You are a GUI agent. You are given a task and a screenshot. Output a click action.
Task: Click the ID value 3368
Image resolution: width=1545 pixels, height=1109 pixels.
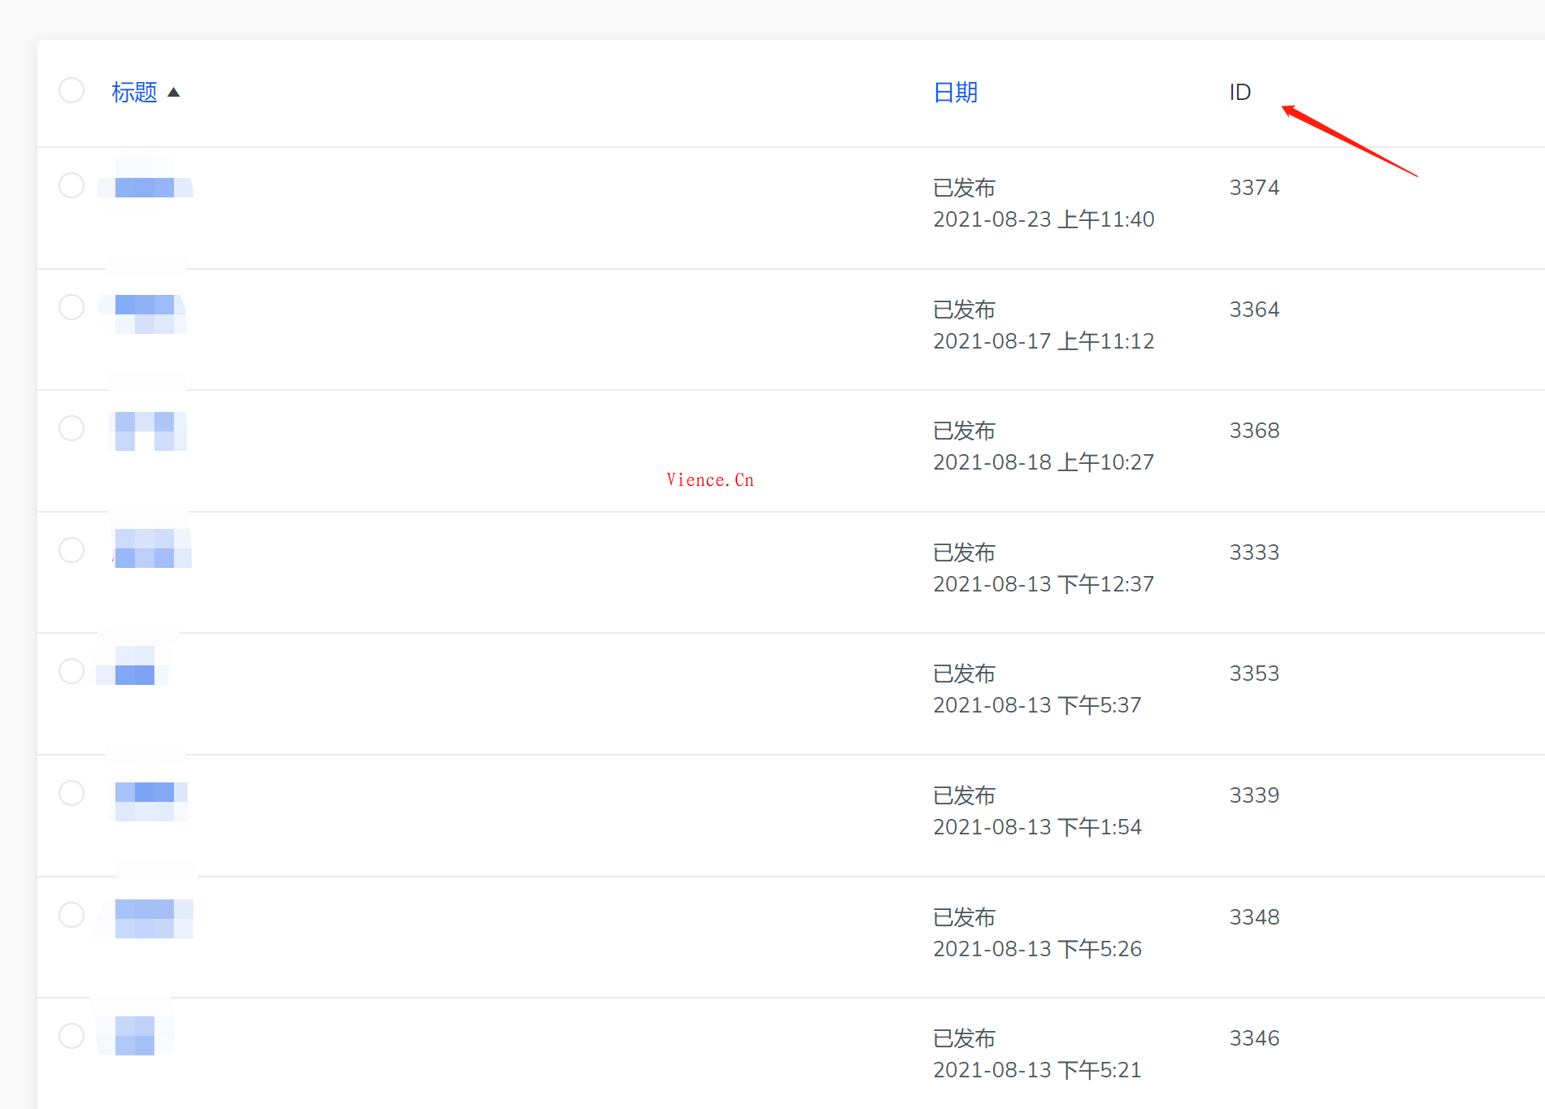point(1254,430)
